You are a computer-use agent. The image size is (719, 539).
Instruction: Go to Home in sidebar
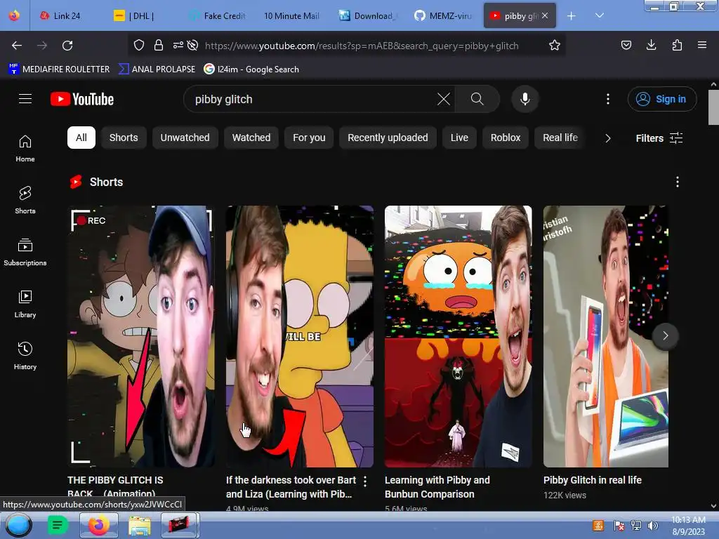(x=25, y=149)
